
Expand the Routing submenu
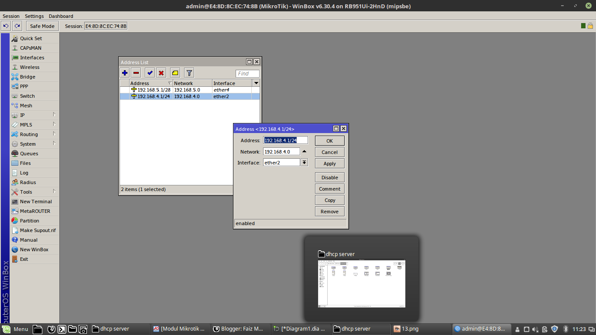pyautogui.click(x=34, y=134)
